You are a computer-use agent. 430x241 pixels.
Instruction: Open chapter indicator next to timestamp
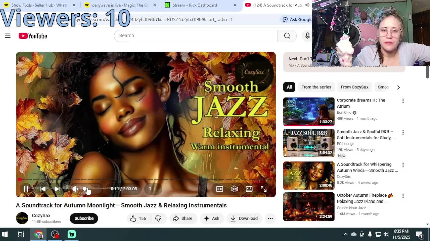pos(152,189)
